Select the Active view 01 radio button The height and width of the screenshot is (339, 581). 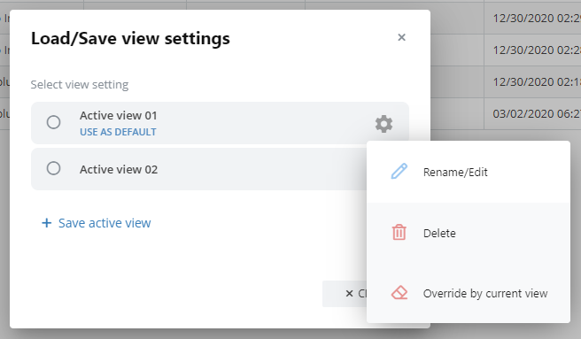coord(53,122)
